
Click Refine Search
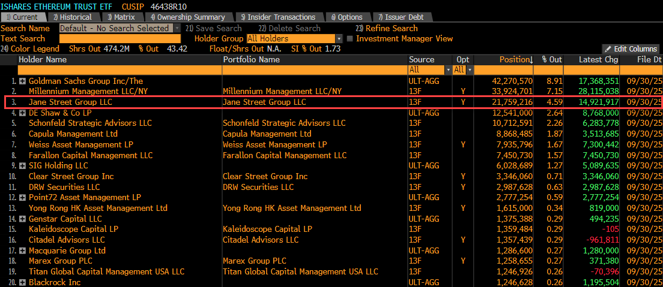pos(387,28)
